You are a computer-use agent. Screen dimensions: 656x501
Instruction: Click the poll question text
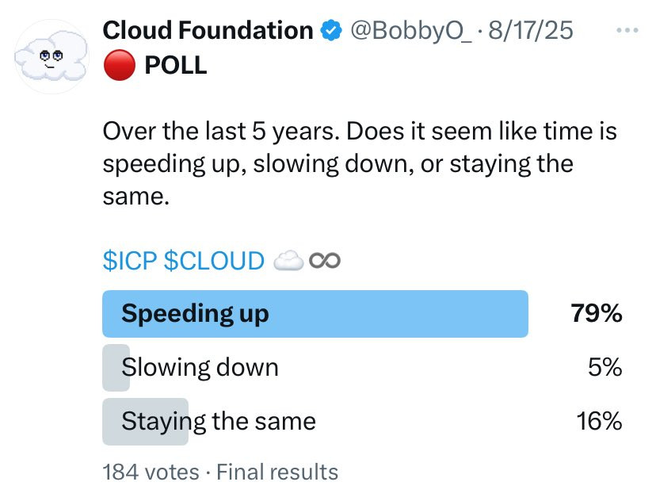pos(360,163)
